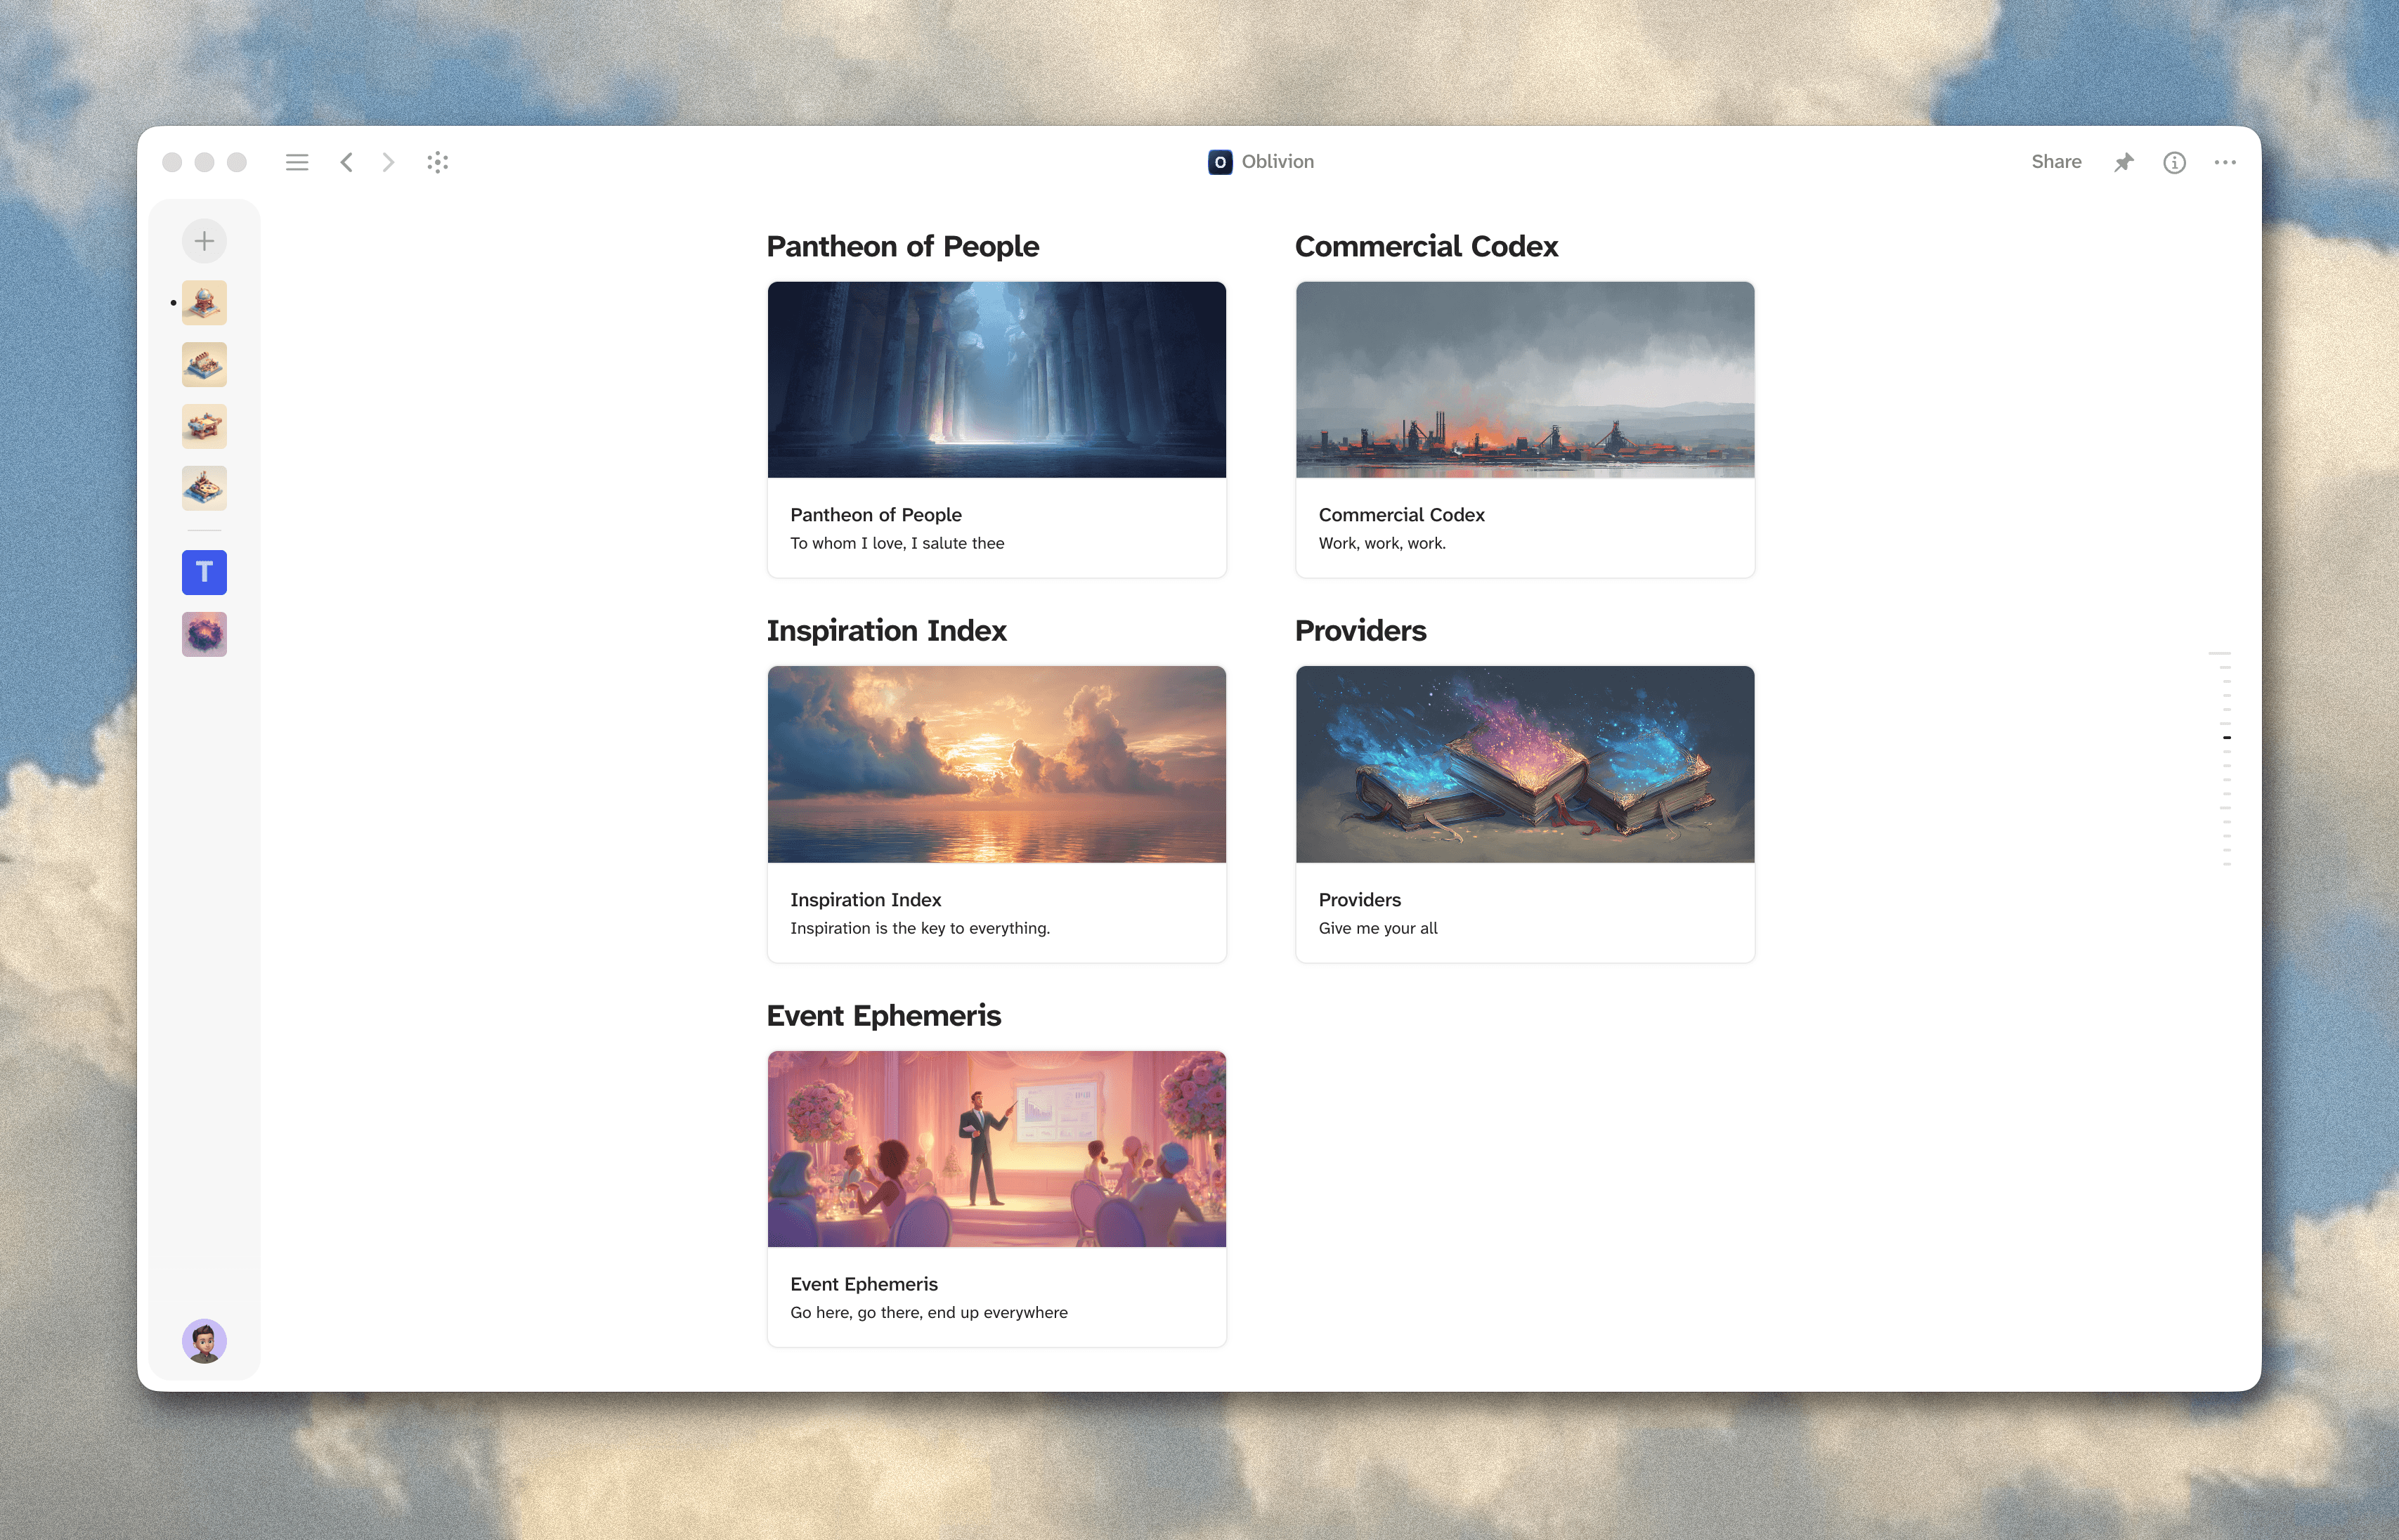
Task: Select the first temple space icon
Action: coord(204,303)
